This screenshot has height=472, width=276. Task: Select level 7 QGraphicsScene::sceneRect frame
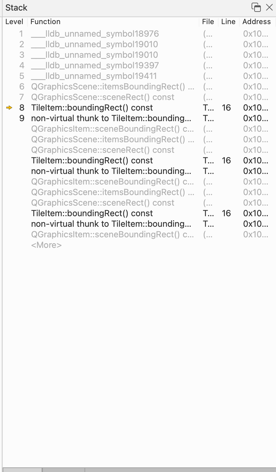pos(102,97)
